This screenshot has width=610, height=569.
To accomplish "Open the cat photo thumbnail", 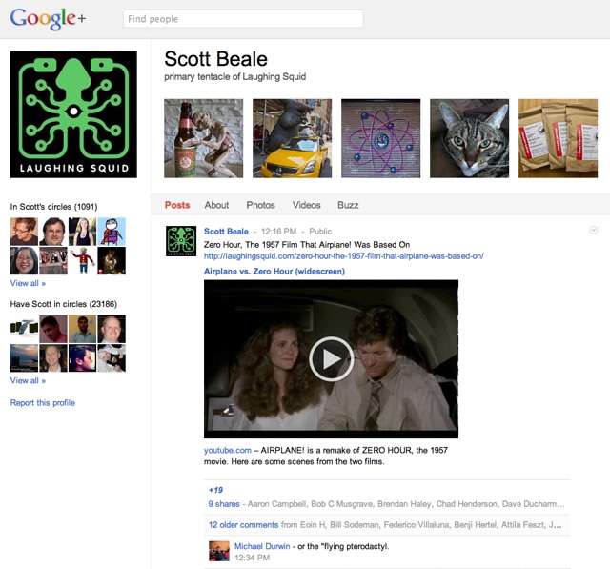I will pyautogui.click(x=469, y=138).
